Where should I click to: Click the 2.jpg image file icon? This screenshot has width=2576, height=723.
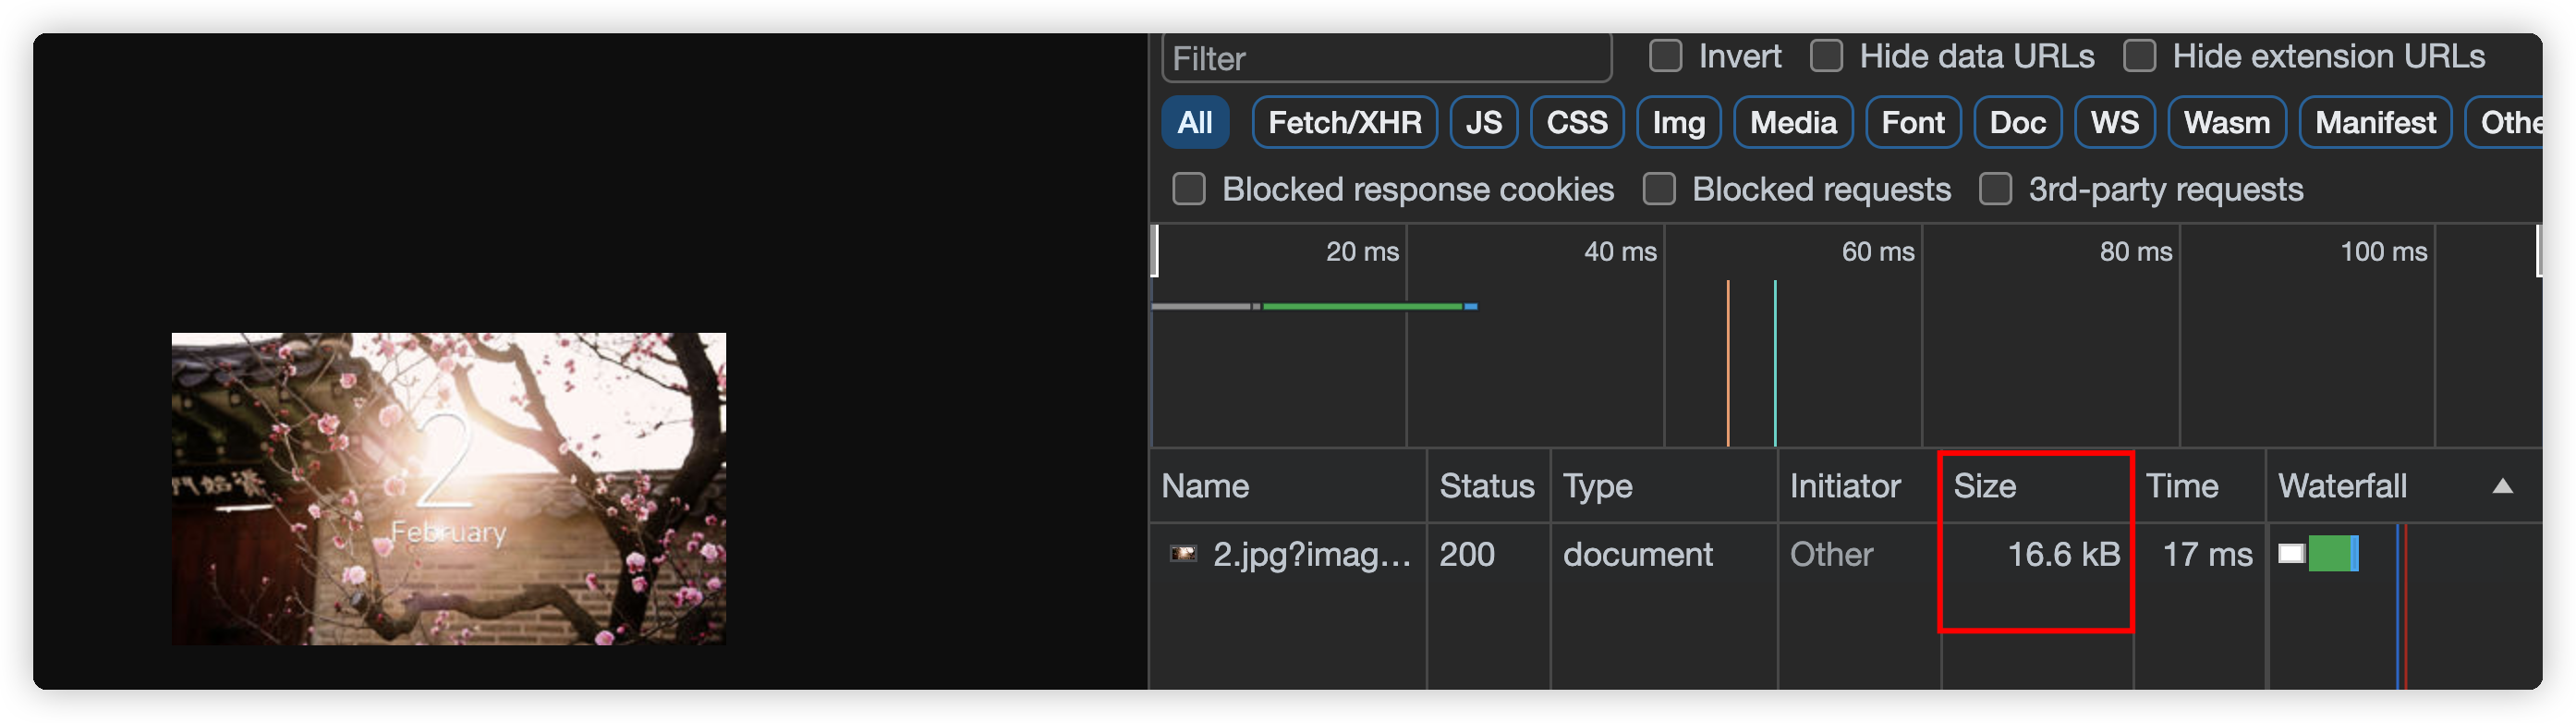tap(1183, 554)
